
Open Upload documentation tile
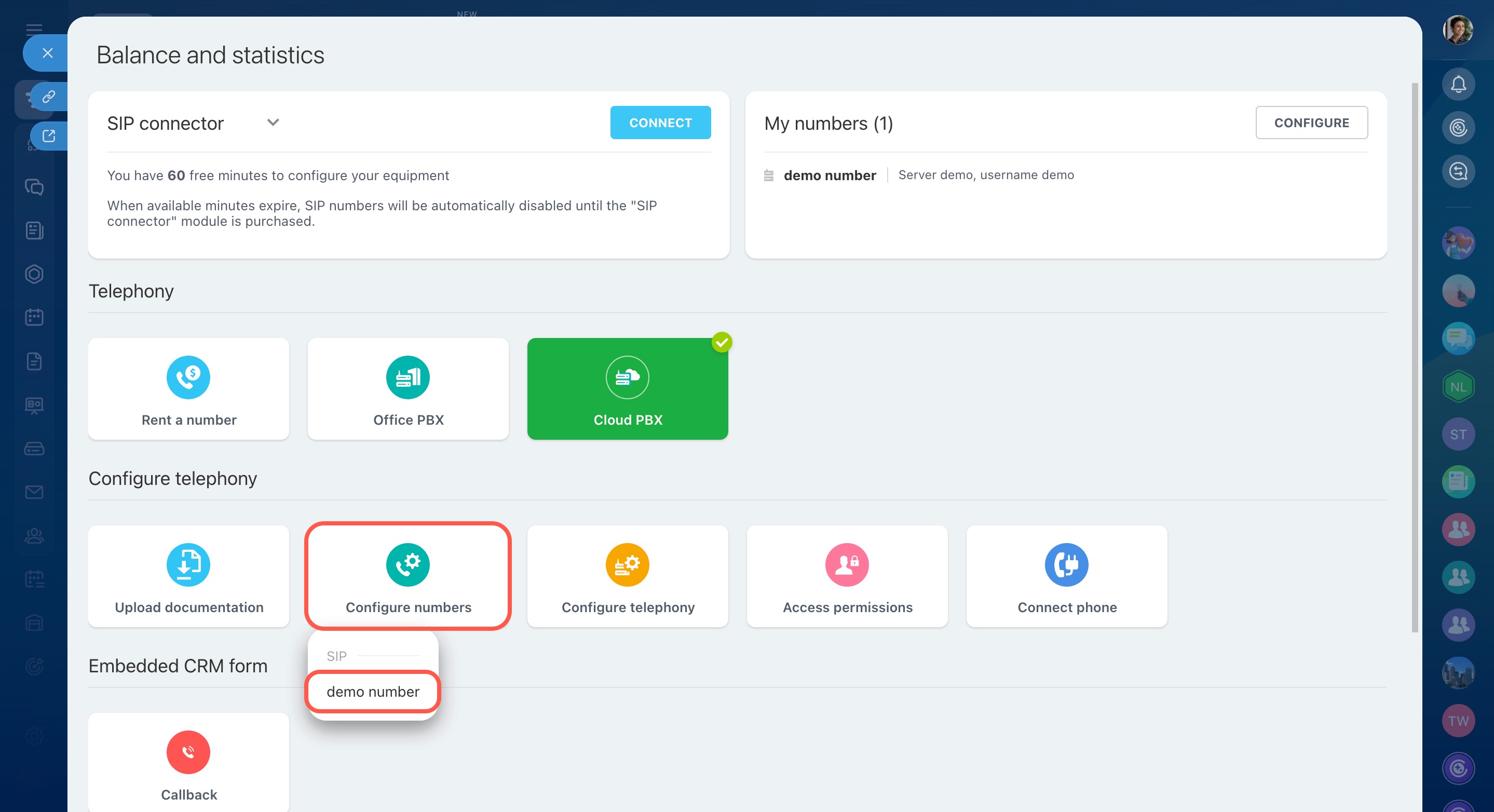click(188, 576)
